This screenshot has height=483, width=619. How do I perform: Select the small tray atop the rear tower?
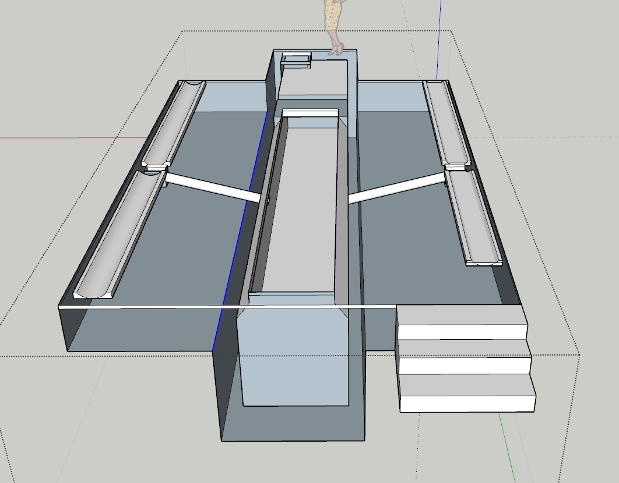(296, 60)
